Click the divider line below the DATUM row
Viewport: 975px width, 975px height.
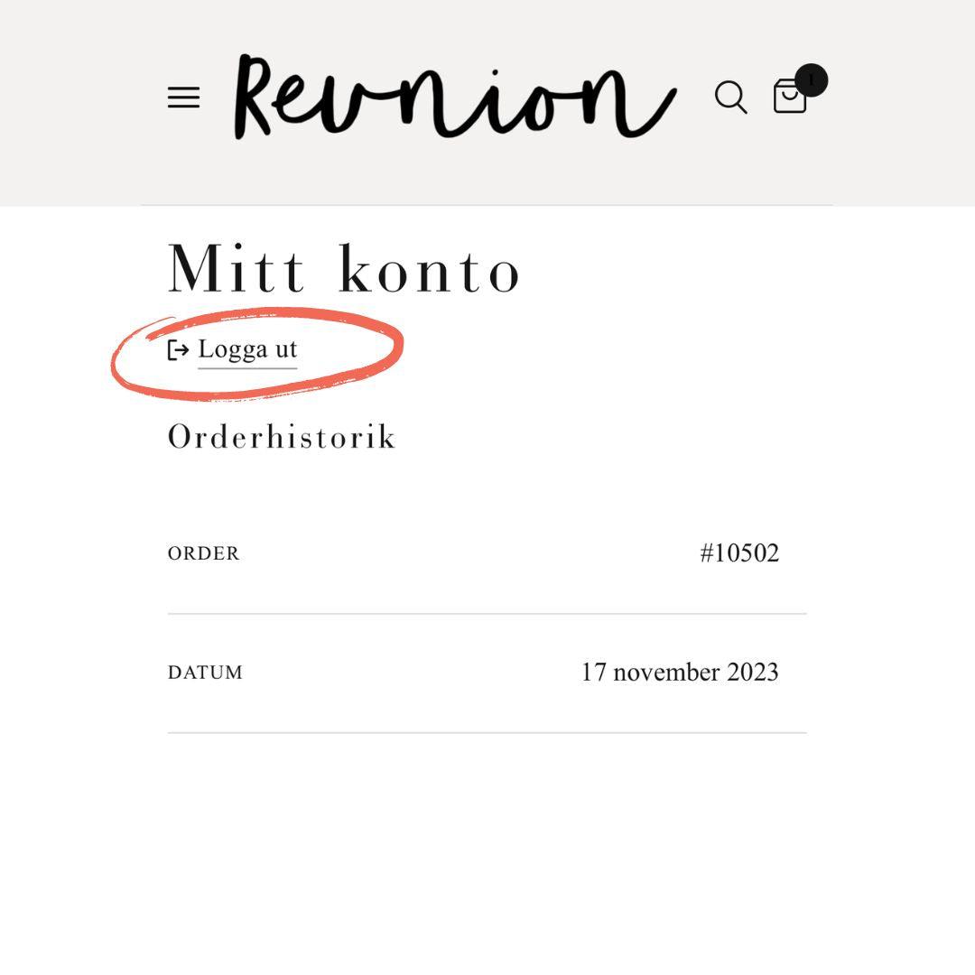(x=487, y=733)
